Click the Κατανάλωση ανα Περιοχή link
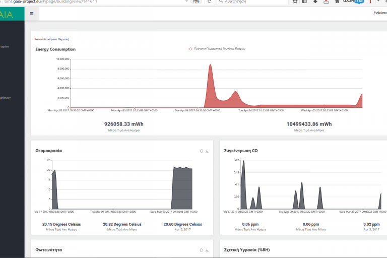 [51, 39]
